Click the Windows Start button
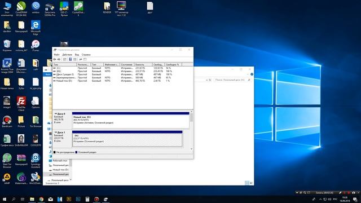 pyautogui.click(x=5, y=199)
